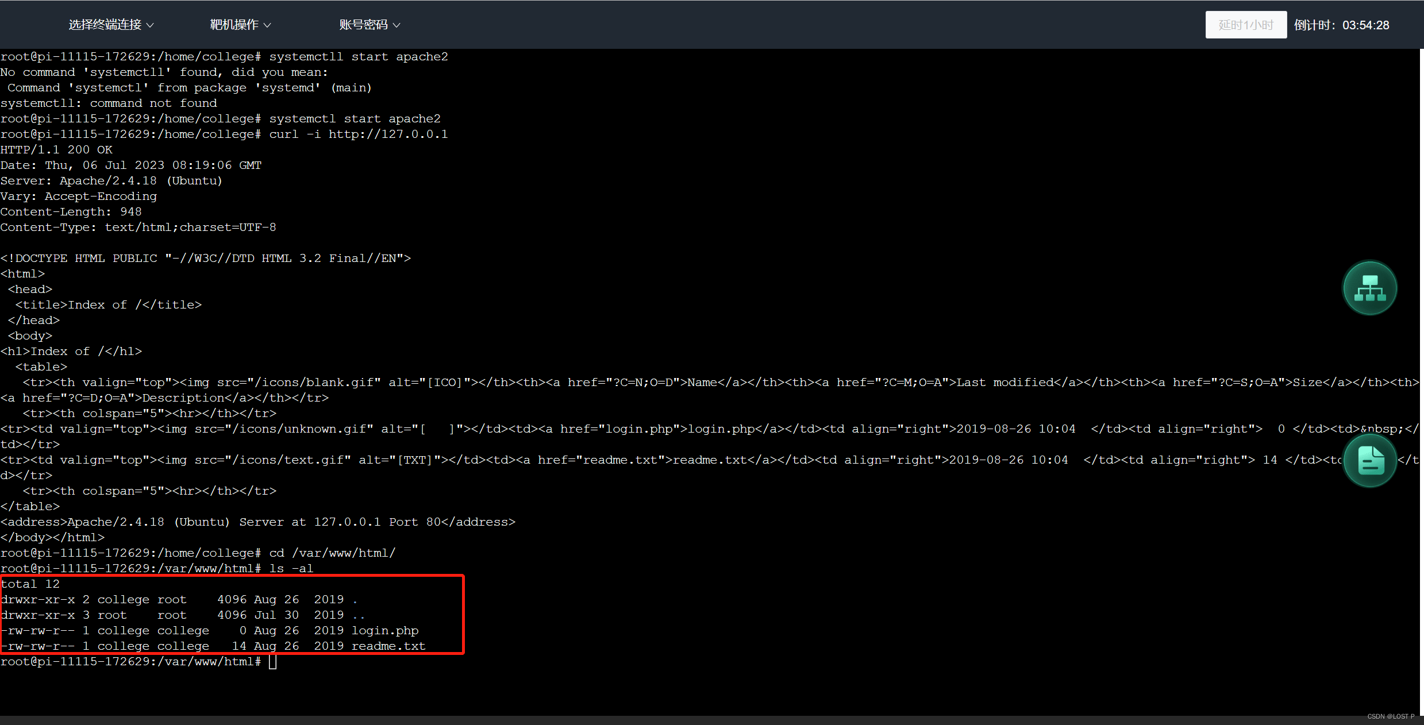
Task: Click the 'systemctll: command not found' line
Action: click(109, 103)
